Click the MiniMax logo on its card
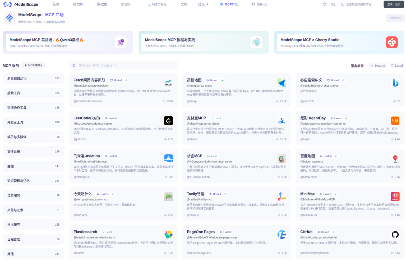The width and height of the screenshot is (406, 261). (395, 196)
